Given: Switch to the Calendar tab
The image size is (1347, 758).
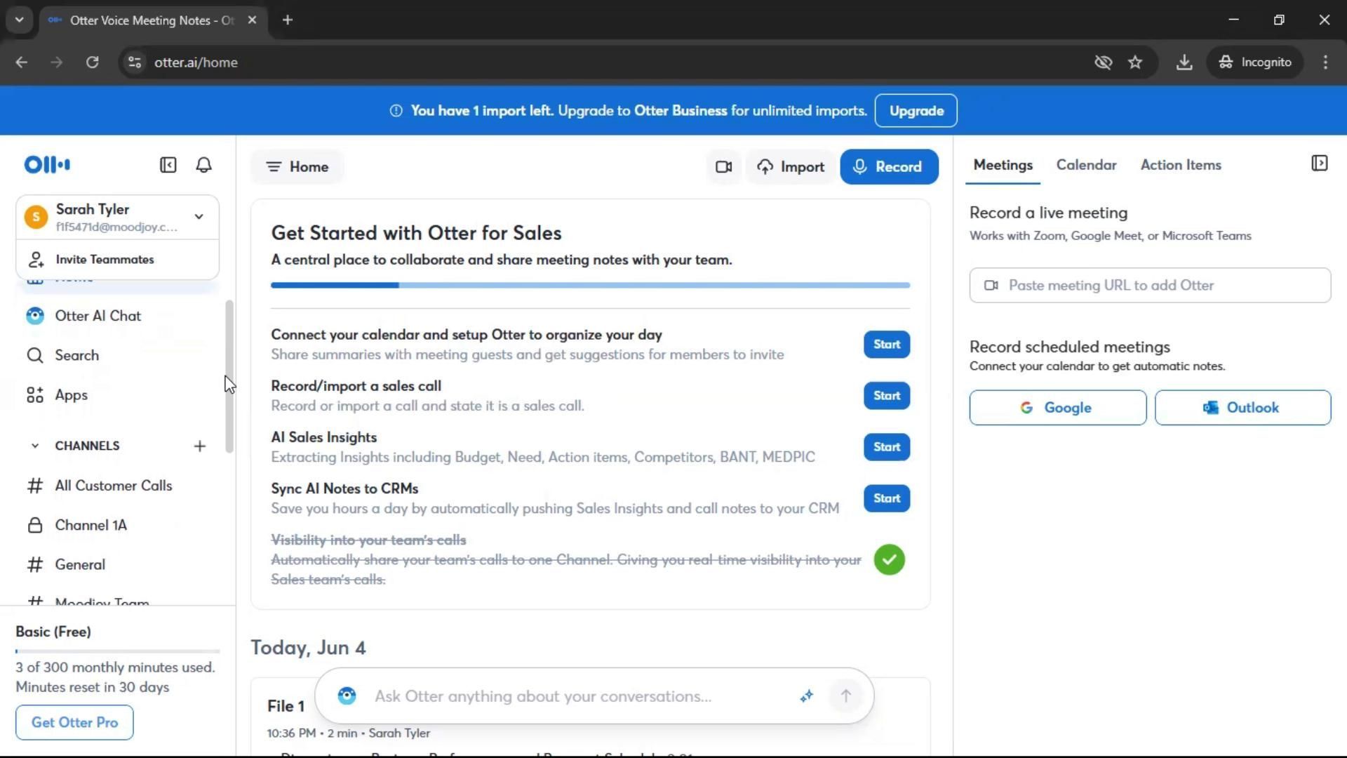Looking at the screenshot, I should pyautogui.click(x=1086, y=165).
